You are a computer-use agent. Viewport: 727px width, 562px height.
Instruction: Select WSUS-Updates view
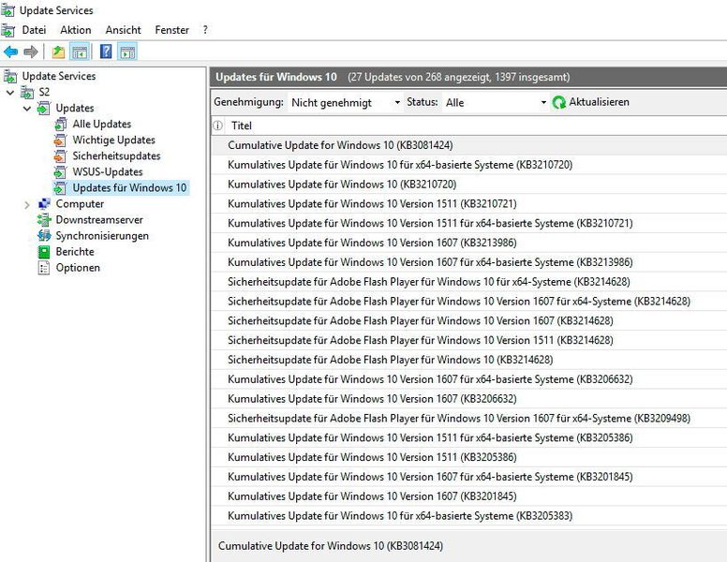(x=108, y=172)
